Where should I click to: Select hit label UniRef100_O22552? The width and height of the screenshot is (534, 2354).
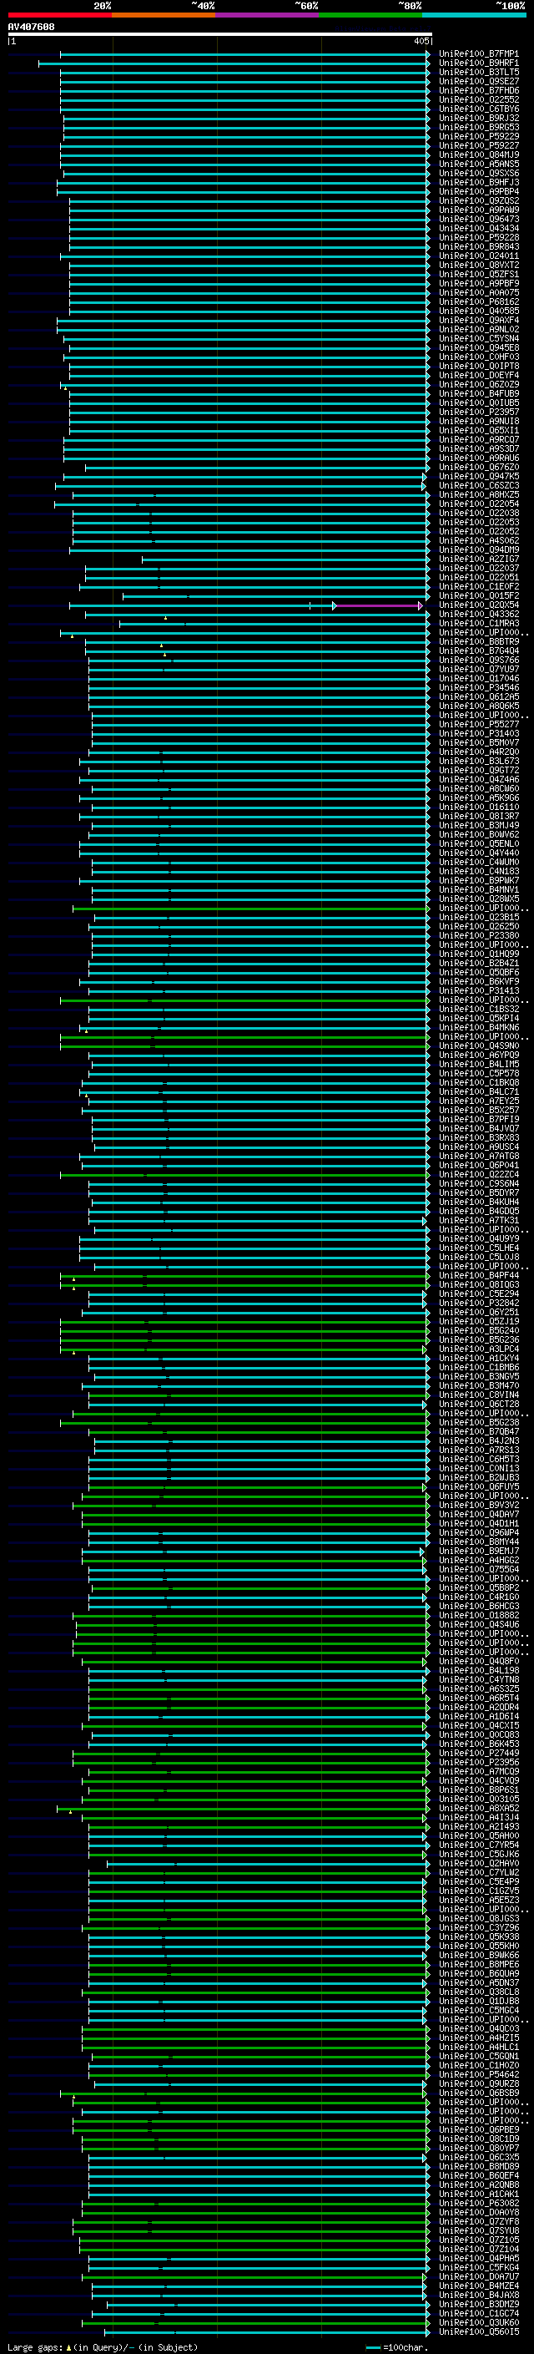(x=478, y=99)
